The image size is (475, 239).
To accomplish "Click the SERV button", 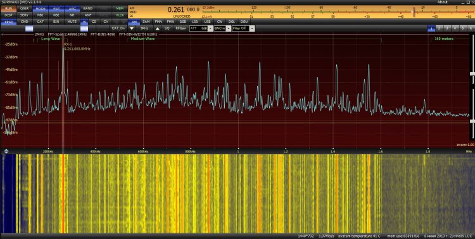I will (x=25, y=15).
